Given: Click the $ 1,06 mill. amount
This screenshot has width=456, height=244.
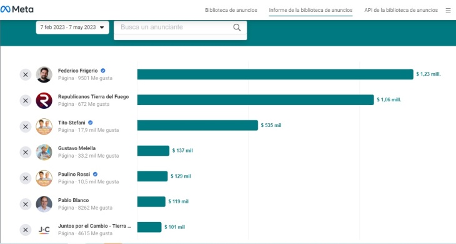Looking at the screenshot, I should [389, 99].
